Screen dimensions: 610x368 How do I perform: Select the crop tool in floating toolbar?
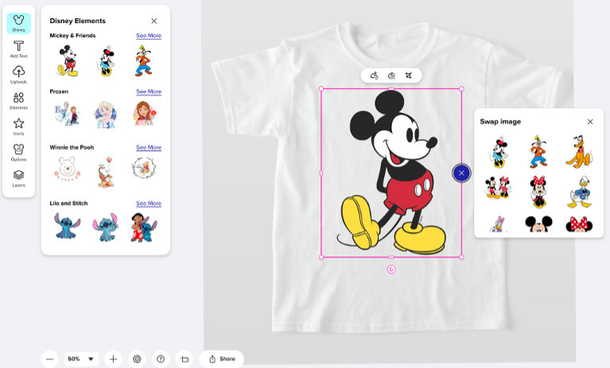409,76
